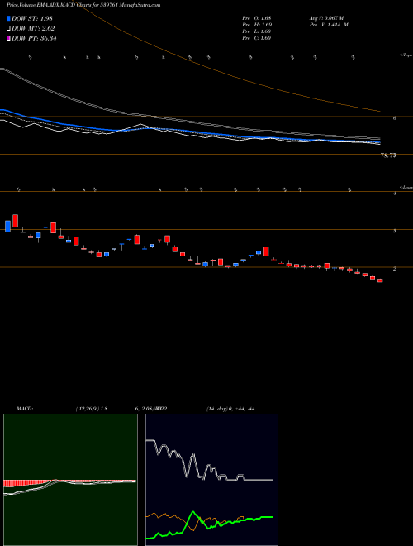The image size is (413, 546).
Task: Click the 'Avg V: 0.067 M' volume text
Action: tap(326, 18)
